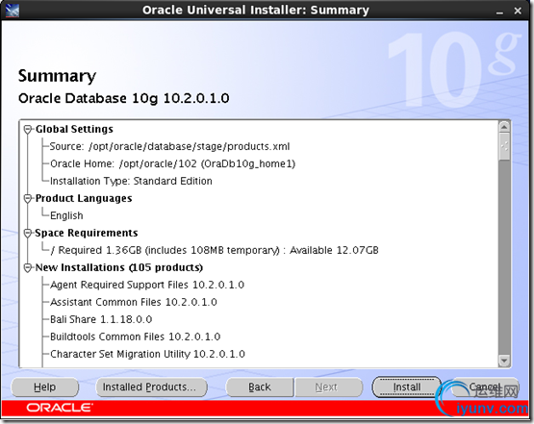
Task: Collapse the Global Settings tree node
Action: click(28, 129)
